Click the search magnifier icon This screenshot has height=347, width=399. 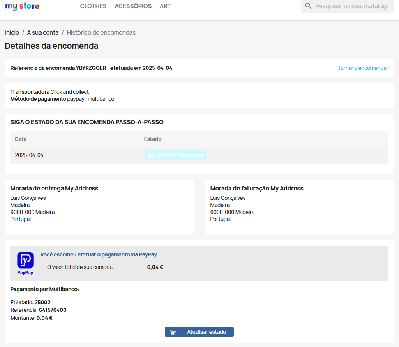pos(308,6)
